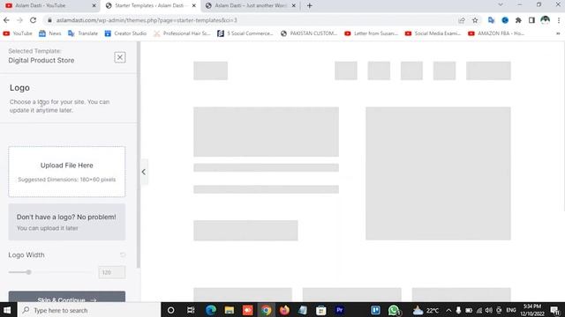Reset the Logo Width value
This screenshot has width=565, height=317.
click(x=123, y=254)
